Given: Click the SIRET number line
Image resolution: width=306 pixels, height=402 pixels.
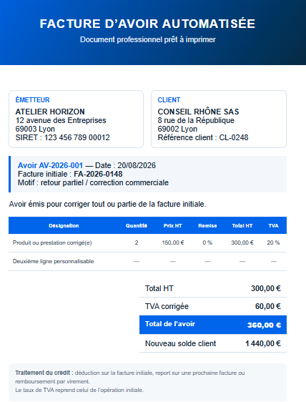Looking at the screenshot, I should [62, 137].
